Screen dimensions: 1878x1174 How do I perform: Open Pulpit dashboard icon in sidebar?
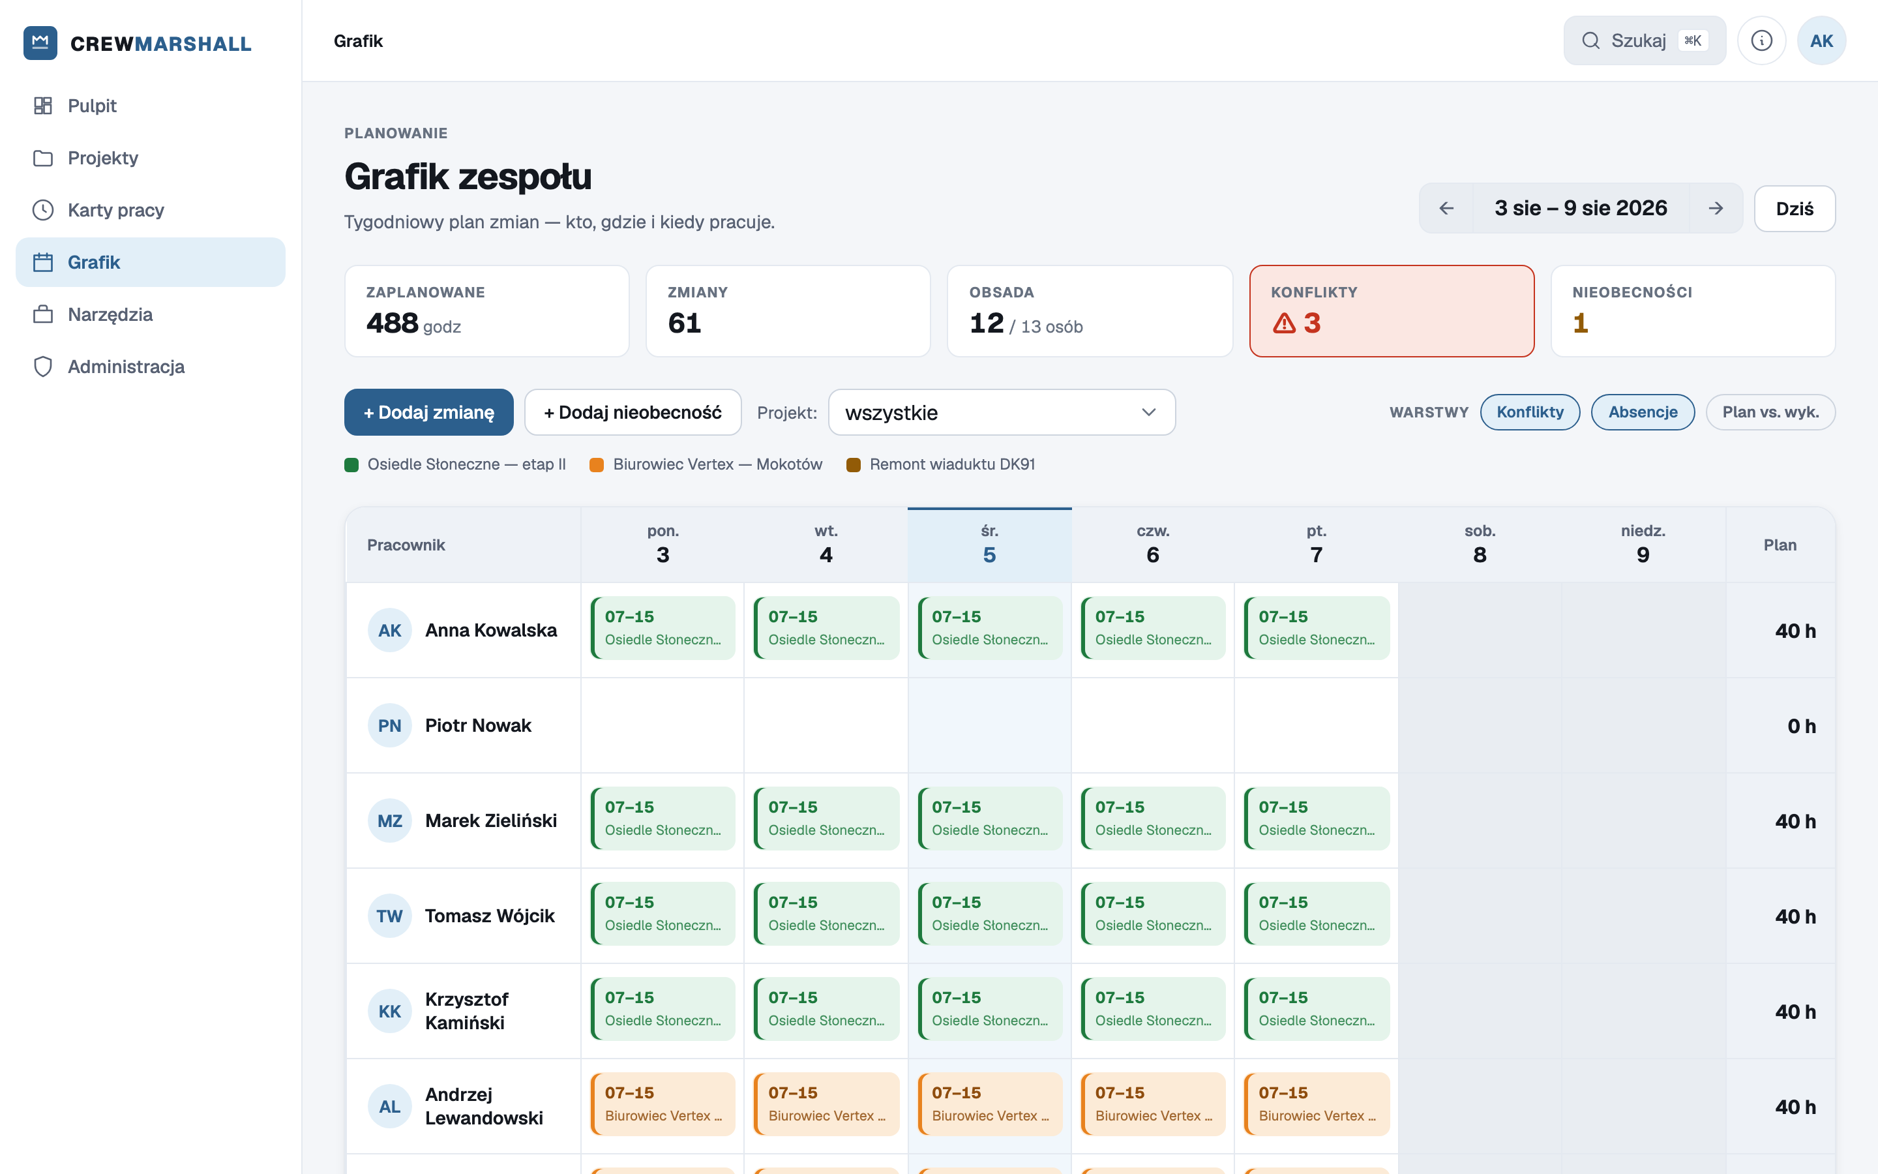pyautogui.click(x=42, y=106)
